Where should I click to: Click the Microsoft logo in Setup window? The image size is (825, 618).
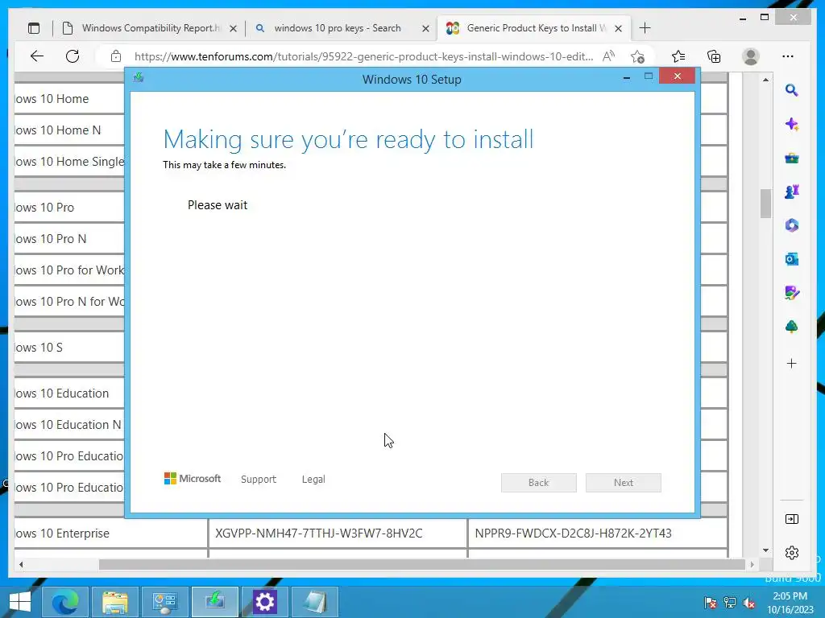[192, 478]
